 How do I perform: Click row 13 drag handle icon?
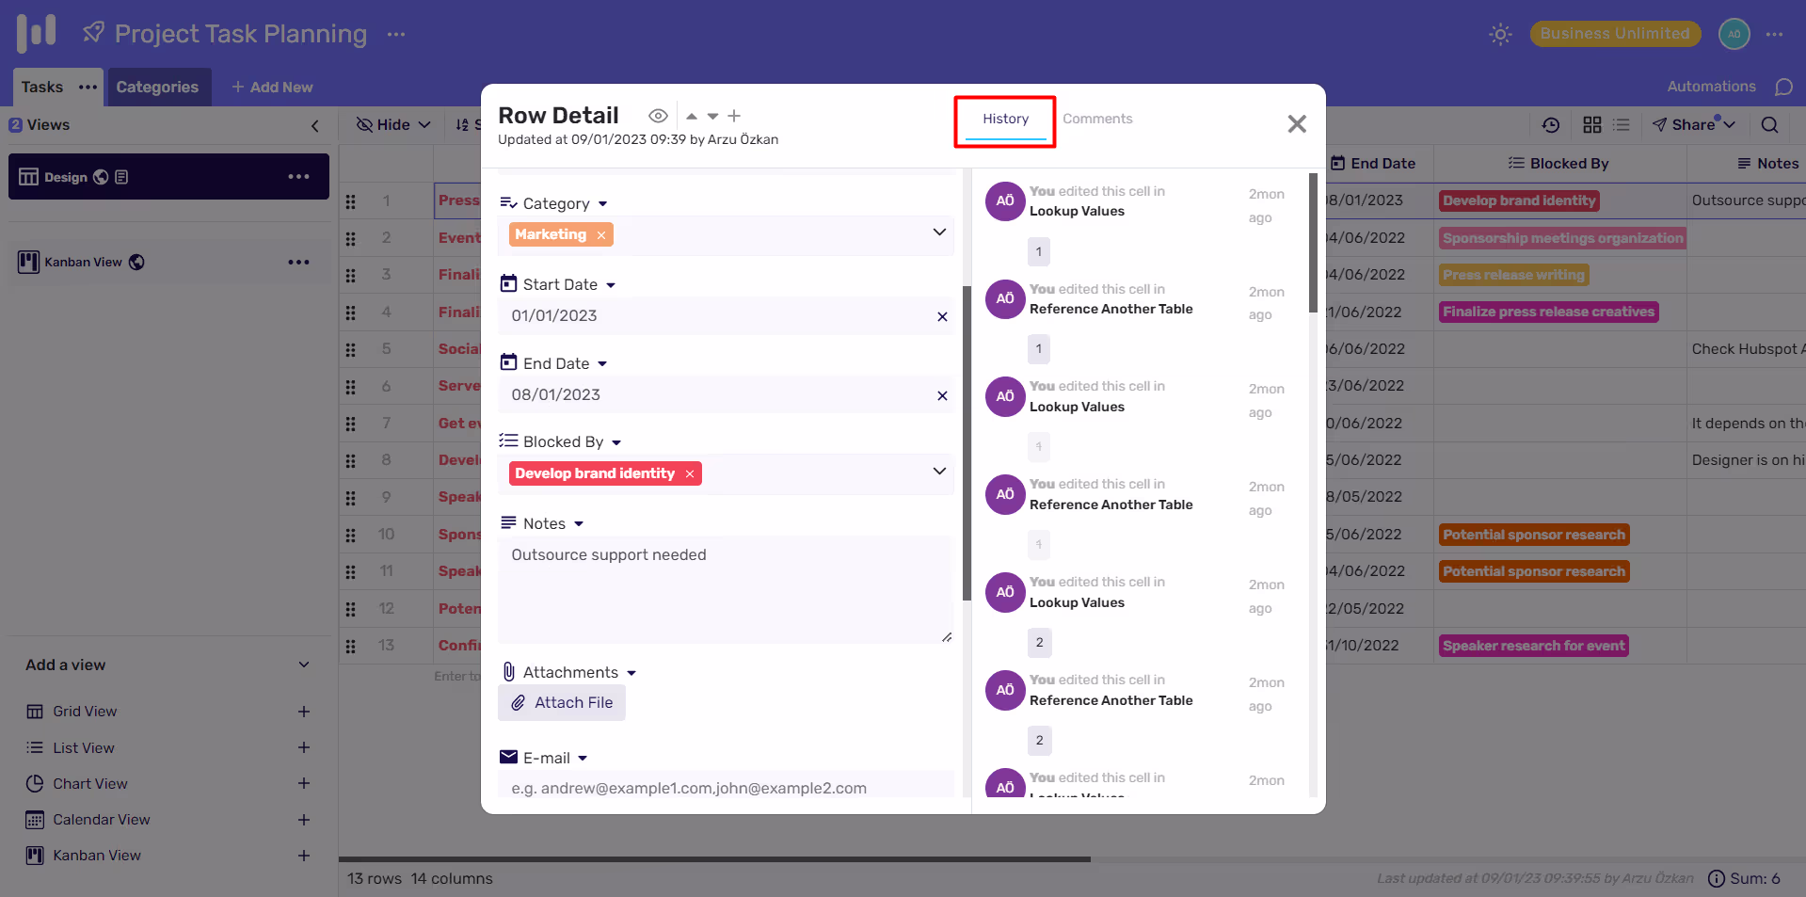[x=351, y=647]
